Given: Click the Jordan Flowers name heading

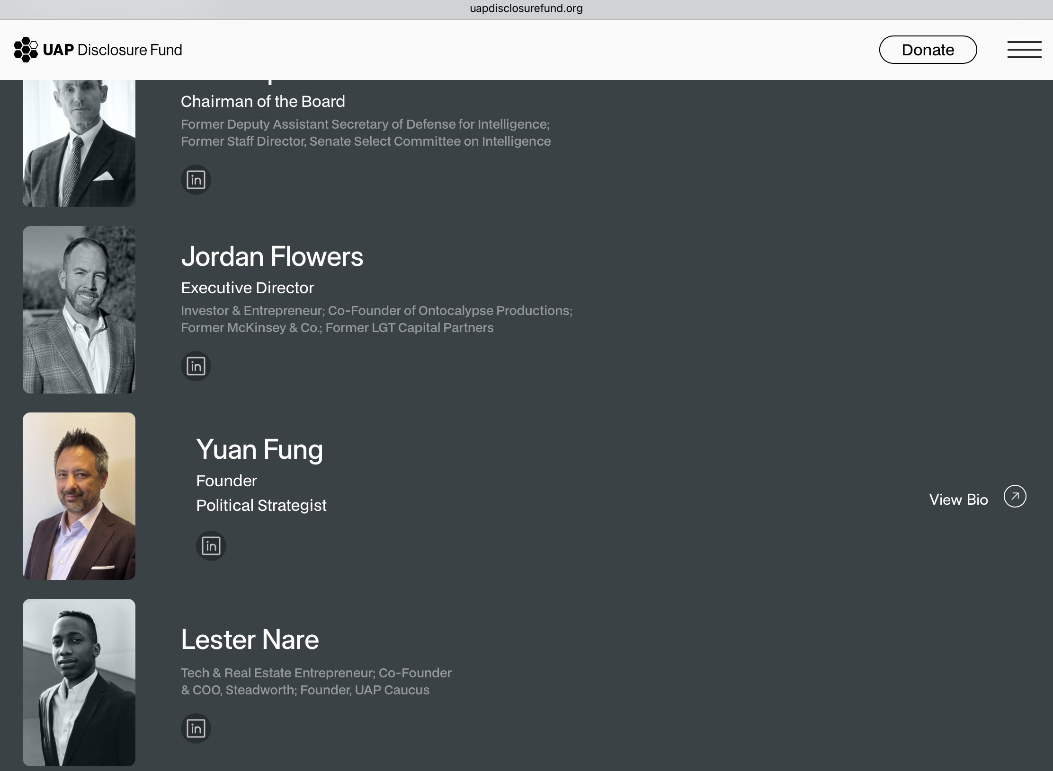Looking at the screenshot, I should tap(272, 256).
